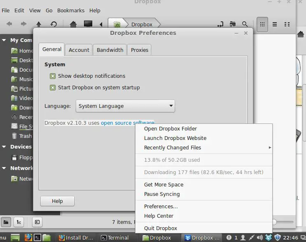This screenshot has width=306, height=242.
Task: Toggle Start Dropbox on system startup
Action: coord(53,88)
